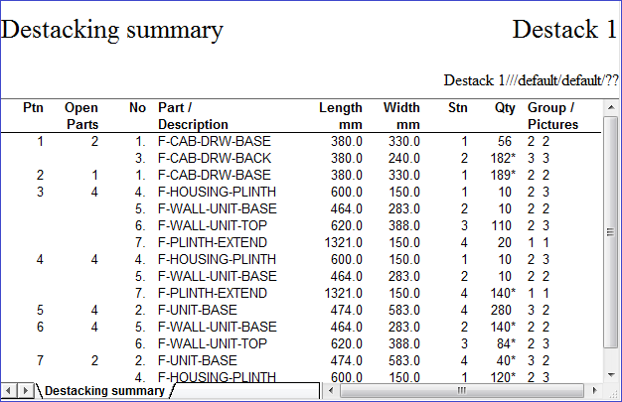Select the Destacking summary tab

tap(104, 391)
